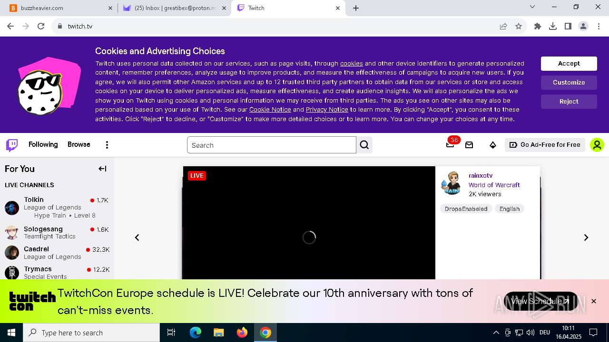Show previous carousel stream
Viewport: 609px width, 342px height.
coord(137,237)
